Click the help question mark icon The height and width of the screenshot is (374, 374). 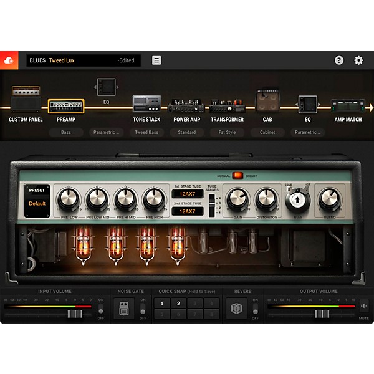tap(339, 60)
